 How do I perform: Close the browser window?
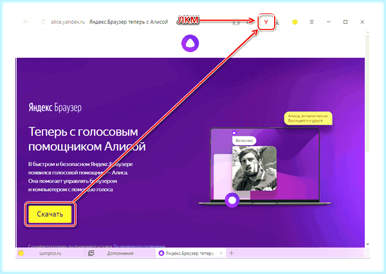pos(362,22)
